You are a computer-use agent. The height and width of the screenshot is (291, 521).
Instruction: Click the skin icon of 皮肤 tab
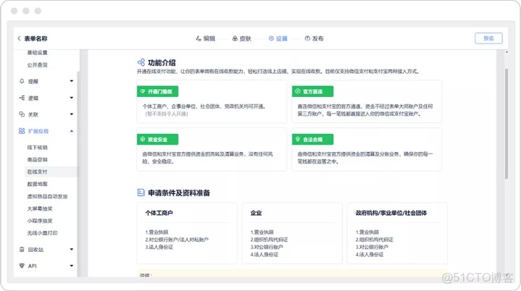(x=235, y=38)
